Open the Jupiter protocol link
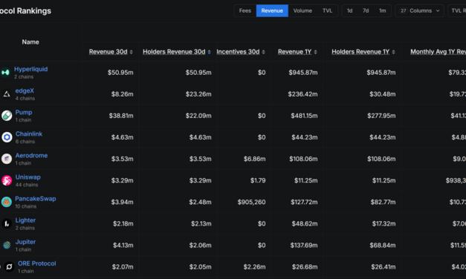Viewport: 466px width, 279px height. [25, 242]
